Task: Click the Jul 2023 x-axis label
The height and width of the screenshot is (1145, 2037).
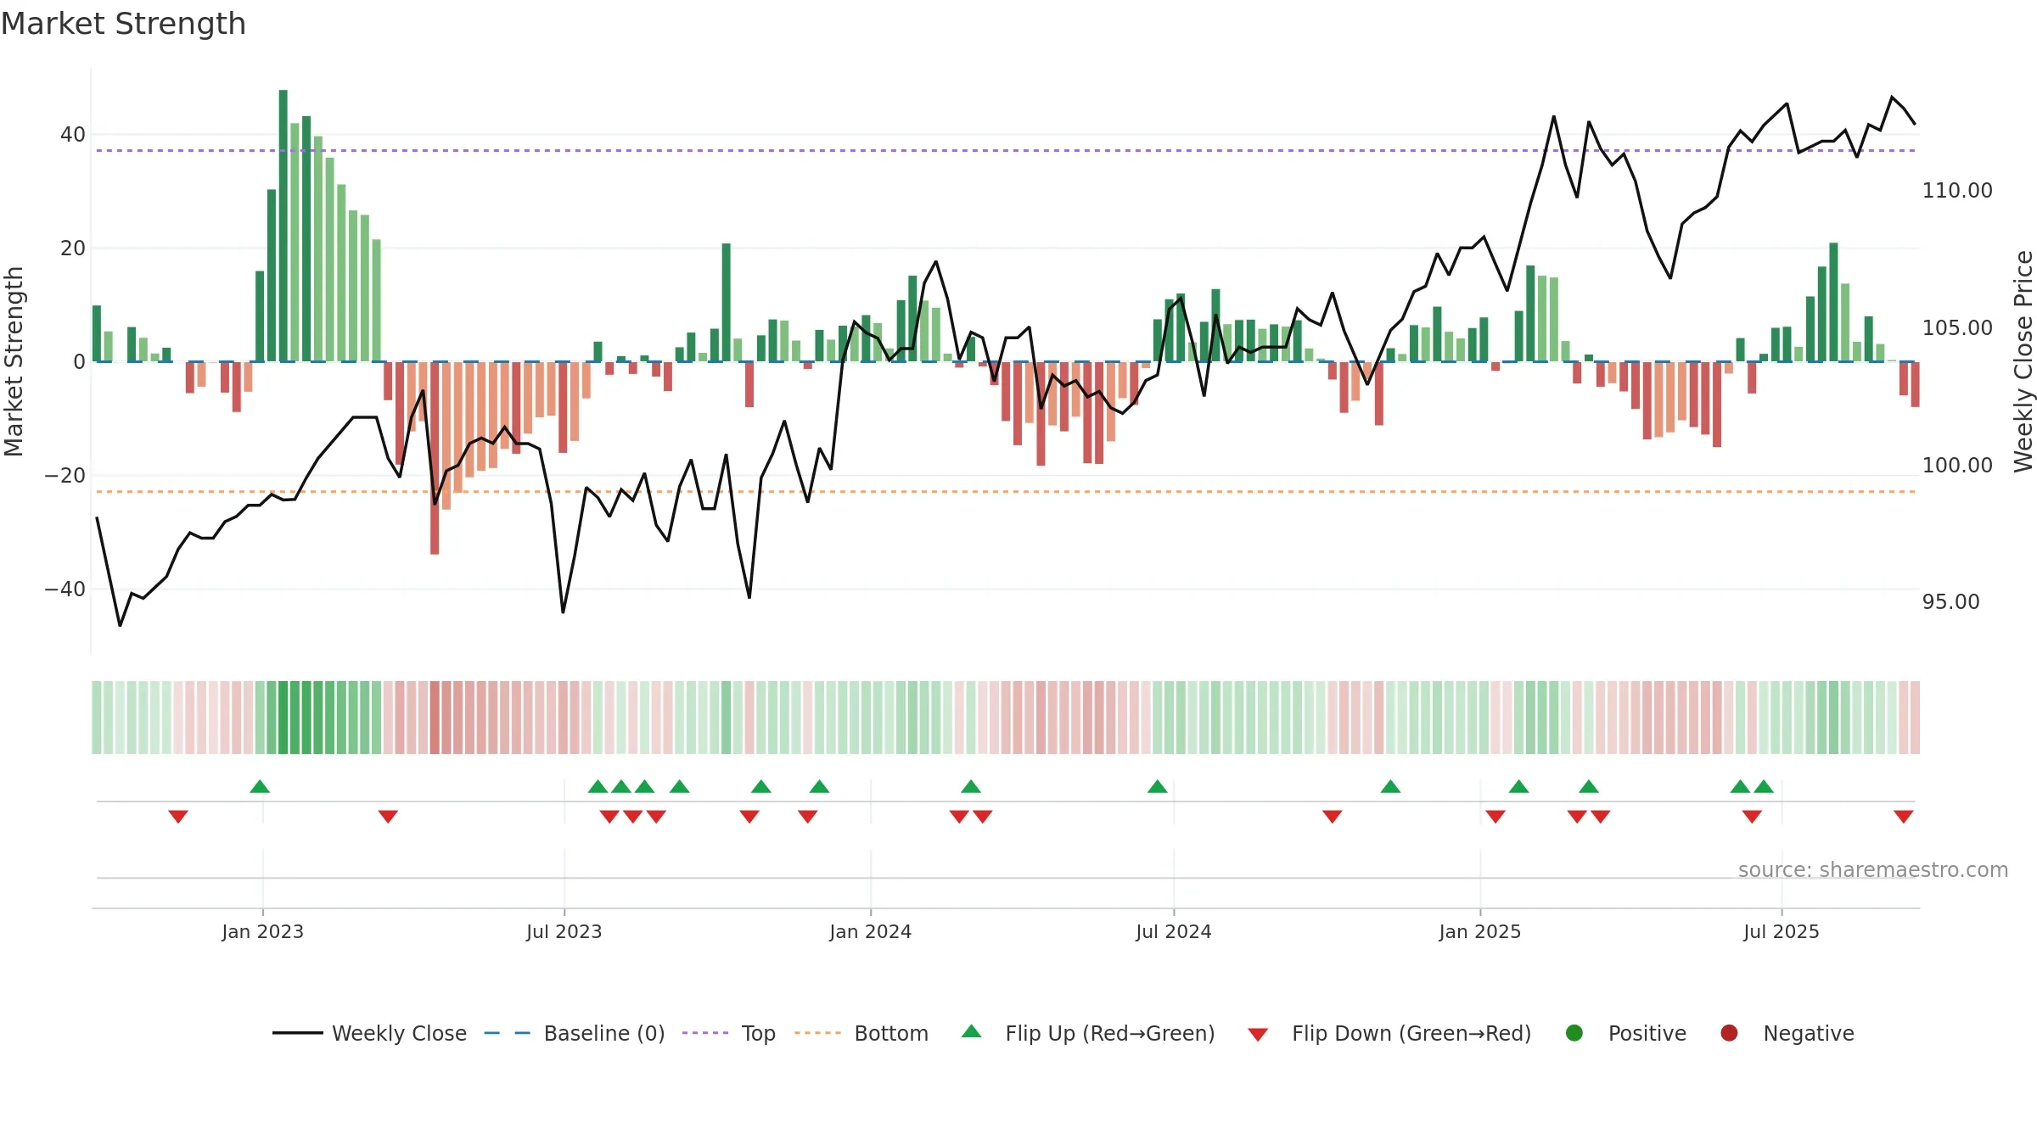Action: 564,931
